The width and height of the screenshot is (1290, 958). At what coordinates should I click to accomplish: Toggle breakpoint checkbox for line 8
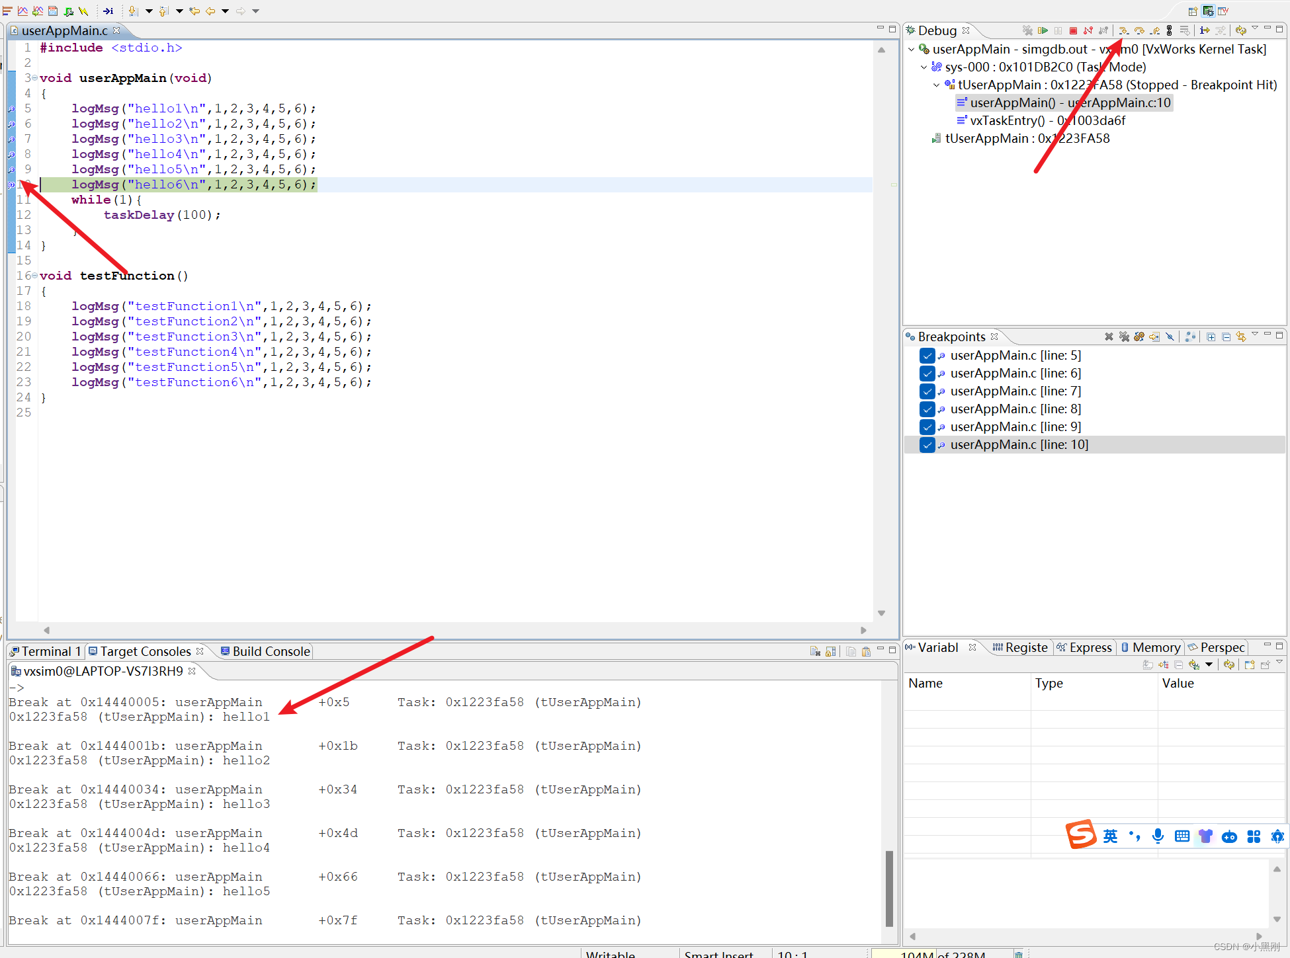(927, 409)
